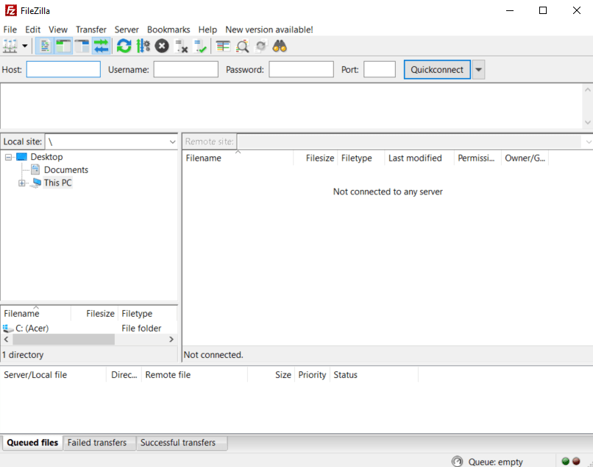Viewport: 593px width, 467px height.
Task: Click Server/Local file queue column header
Action: [x=53, y=375]
